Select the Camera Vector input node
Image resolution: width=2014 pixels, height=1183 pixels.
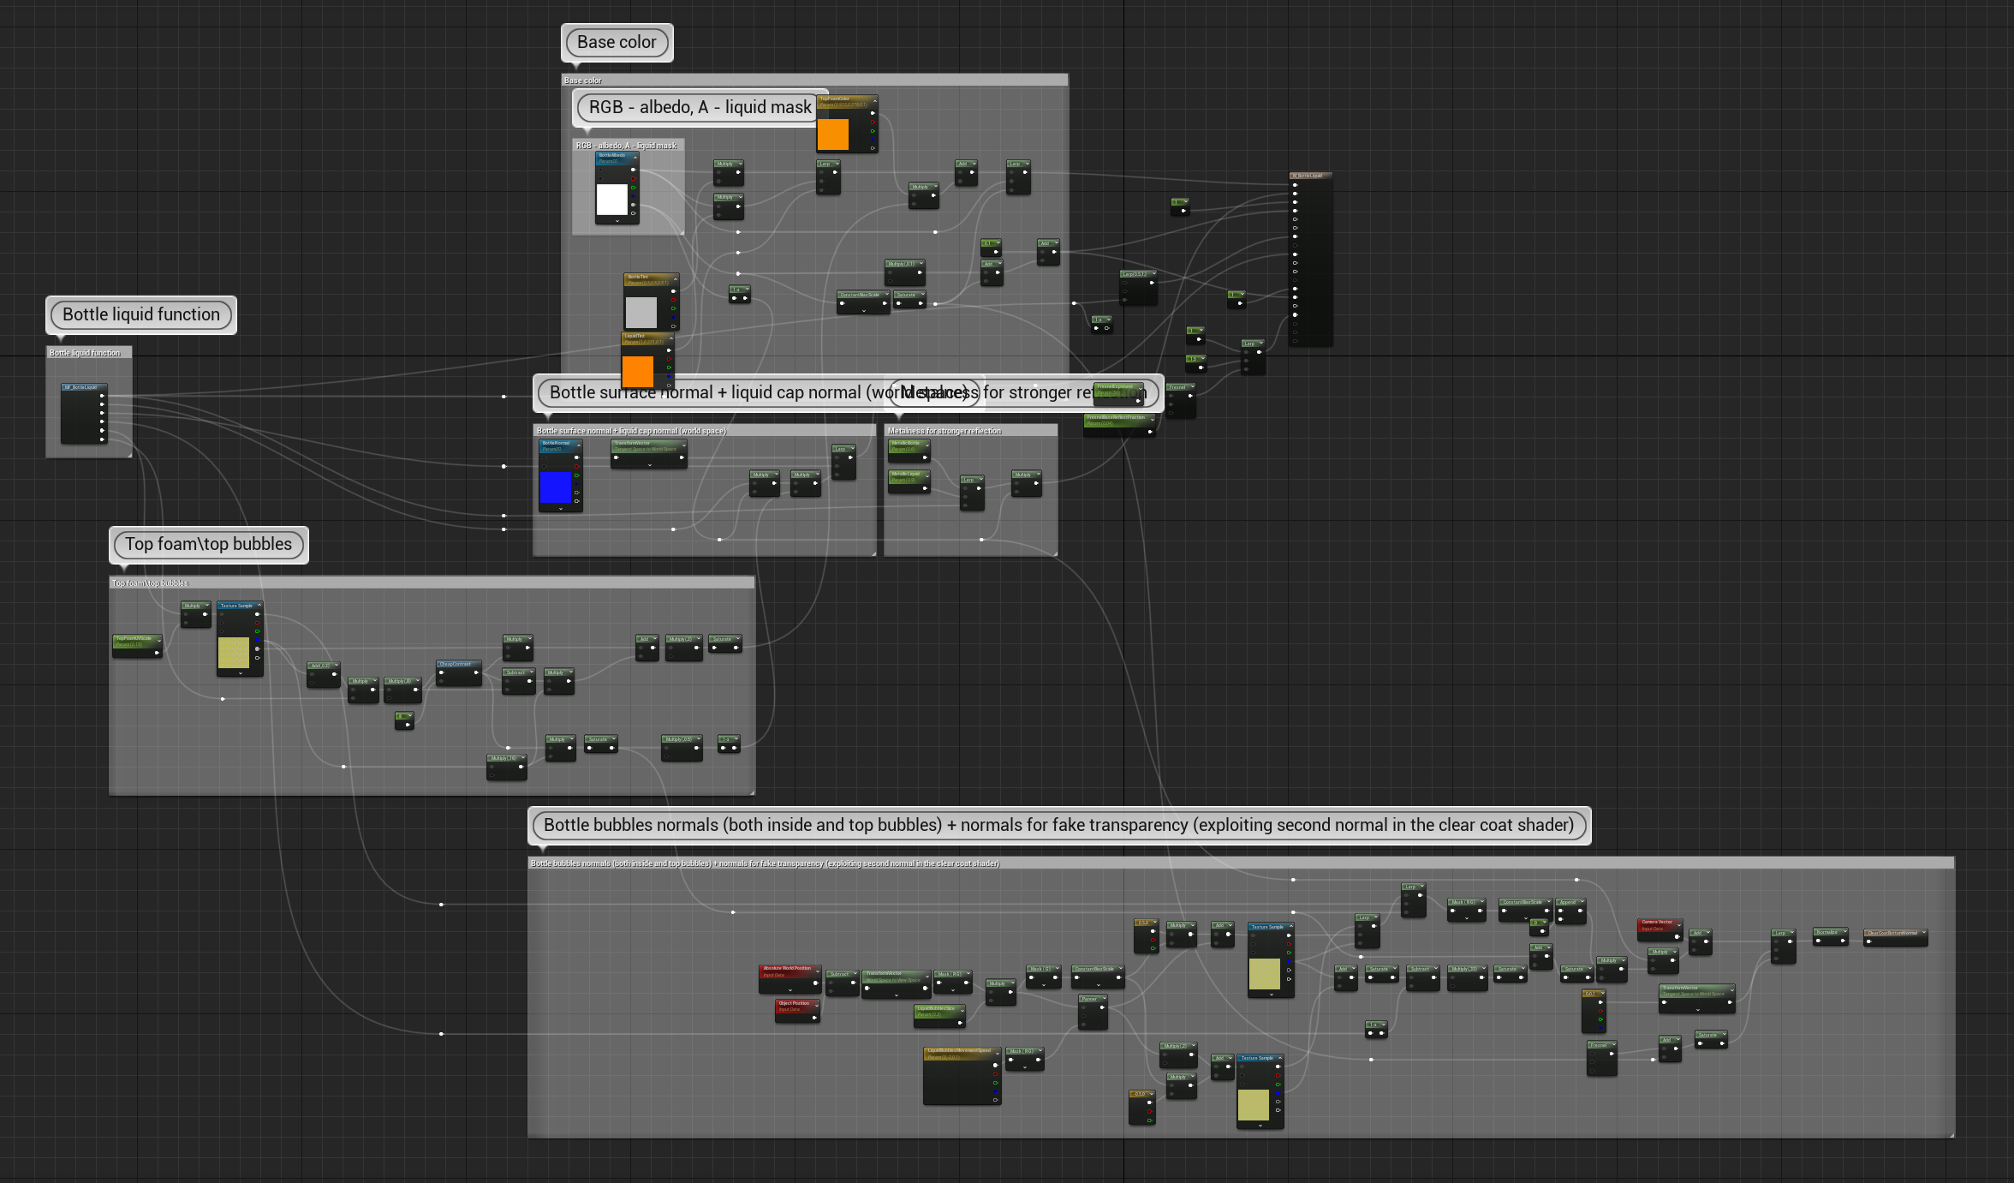pyautogui.click(x=1657, y=923)
